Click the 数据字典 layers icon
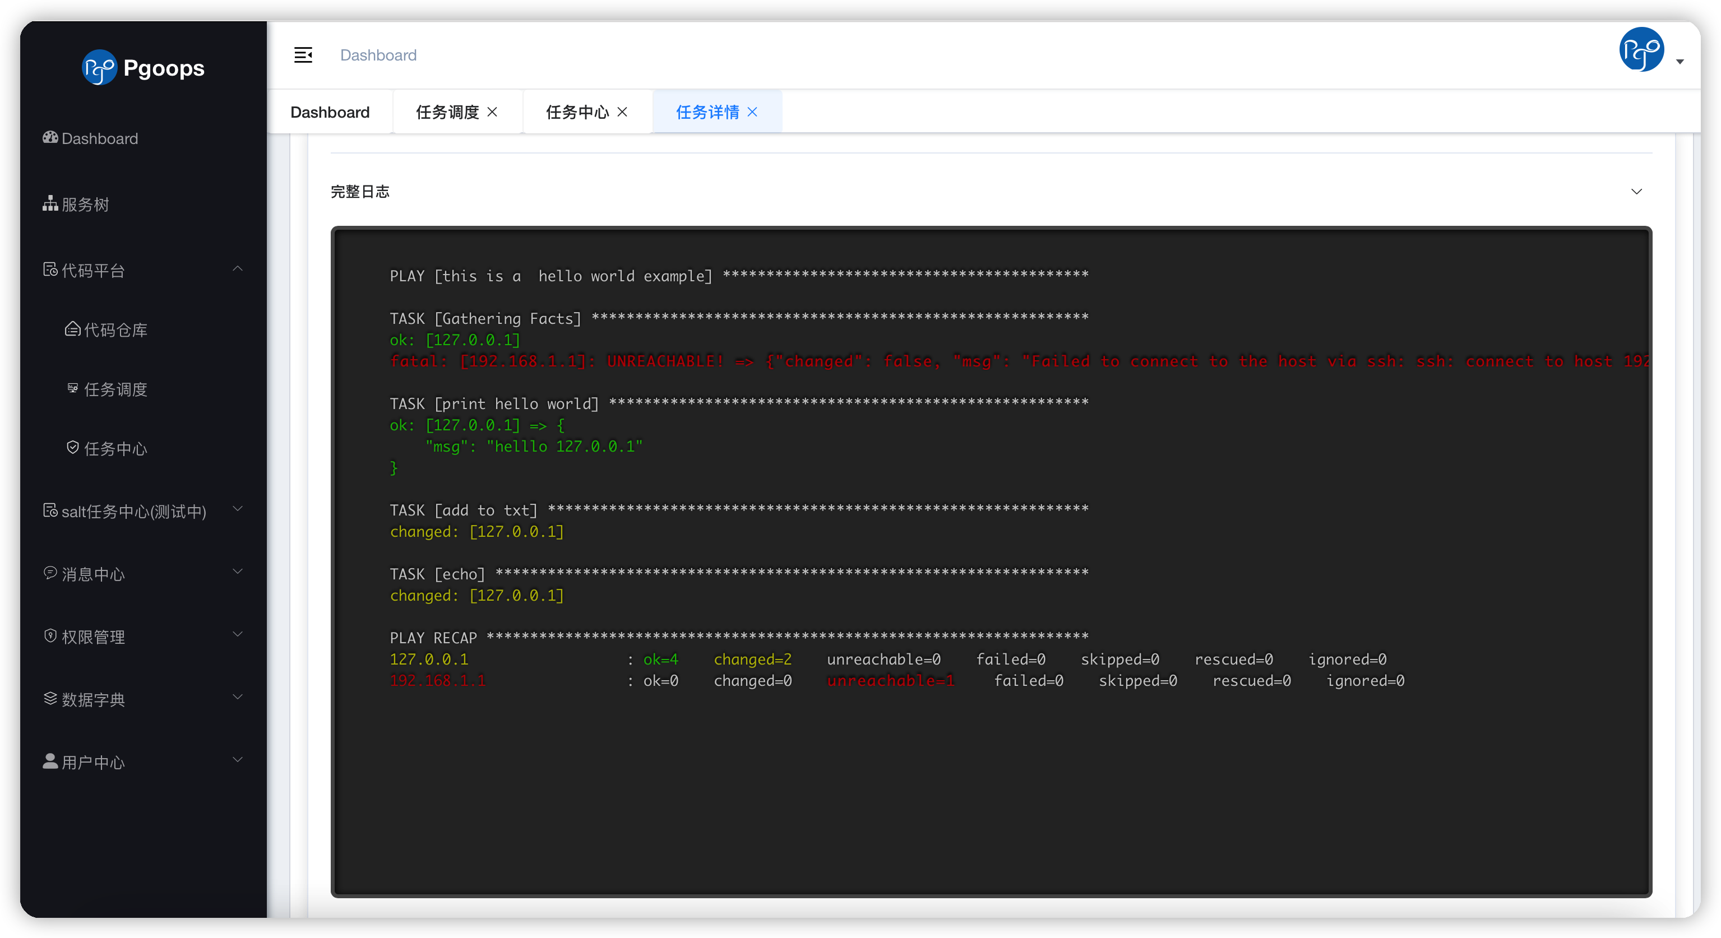 tap(50, 698)
